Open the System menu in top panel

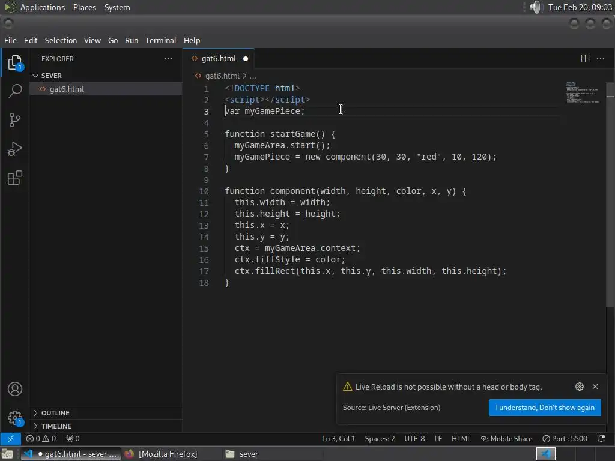point(117,7)
